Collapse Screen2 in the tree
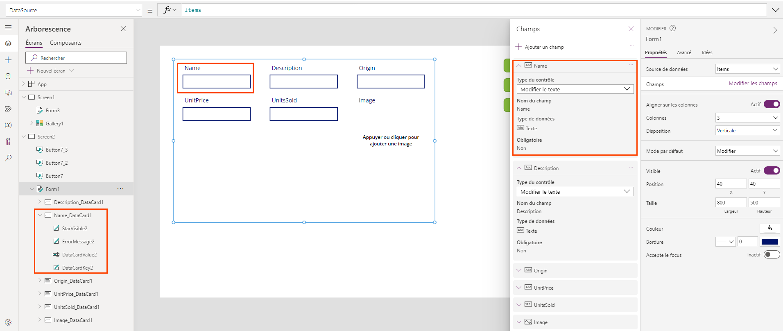The image size is (783, 331). (24, 136)
